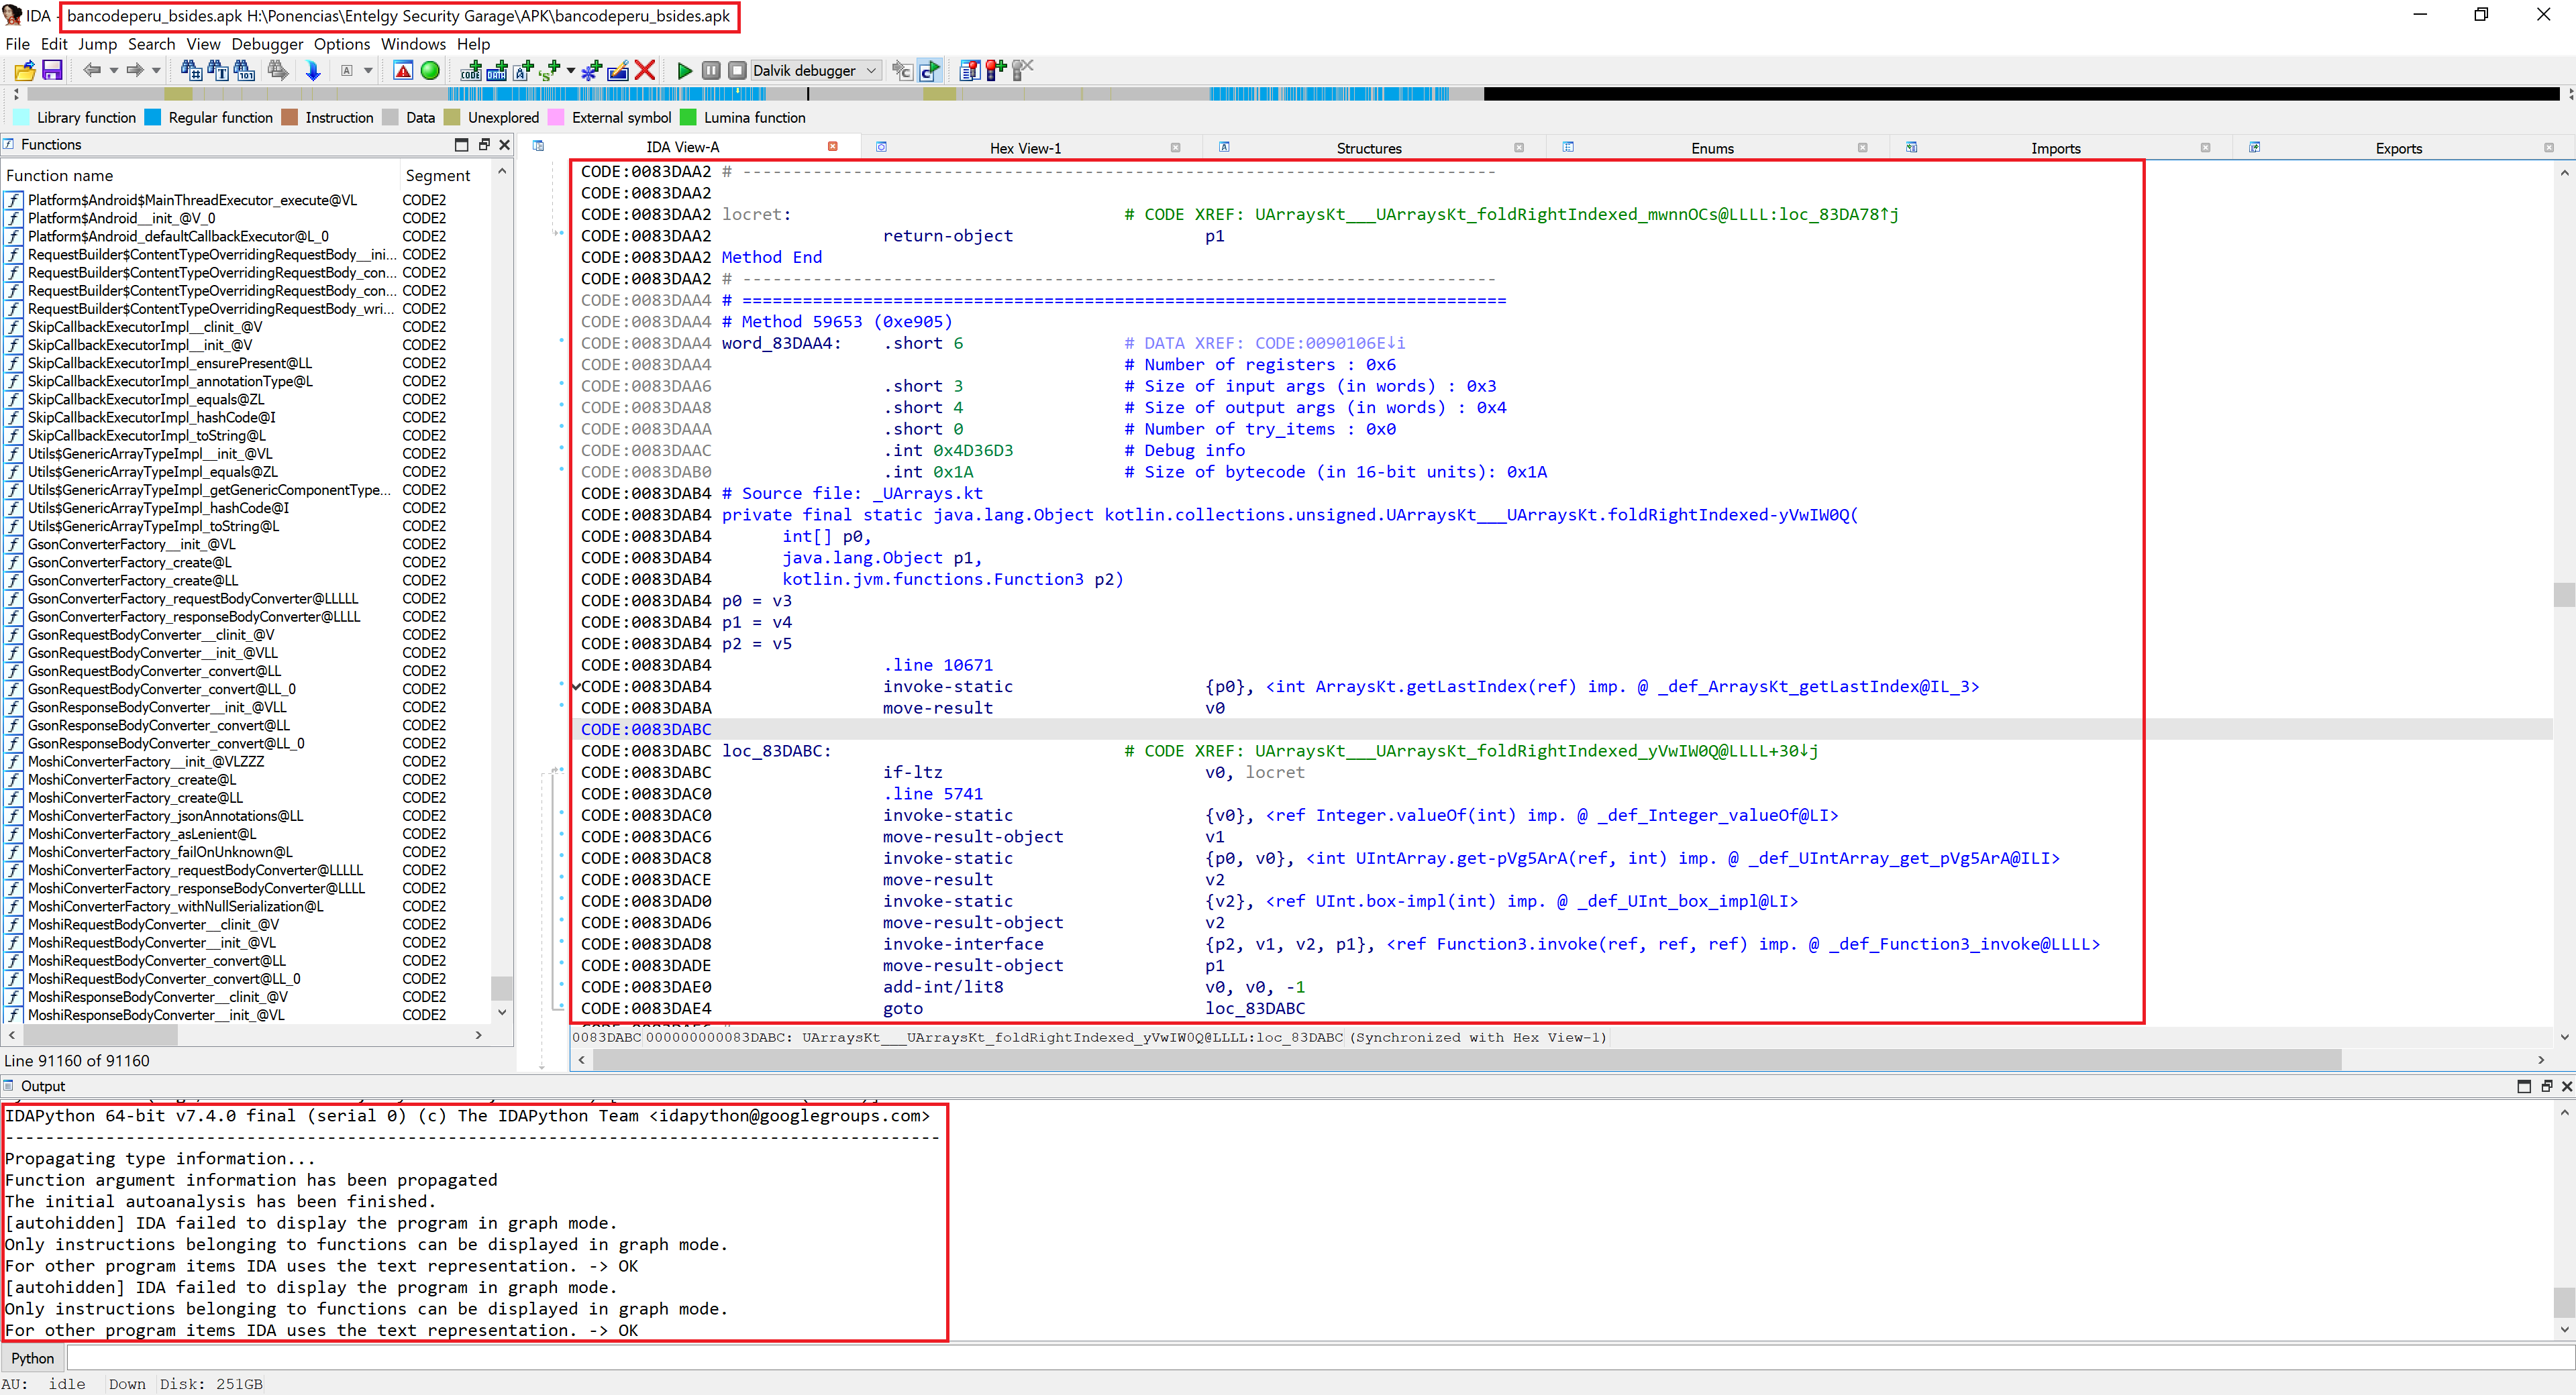The image size is (2576, 1395).
Task: Stop the debugger process
Action: (737, 70)
